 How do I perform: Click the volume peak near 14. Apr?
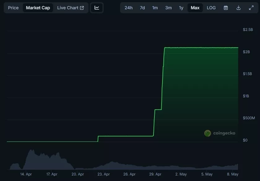point(30,151)
